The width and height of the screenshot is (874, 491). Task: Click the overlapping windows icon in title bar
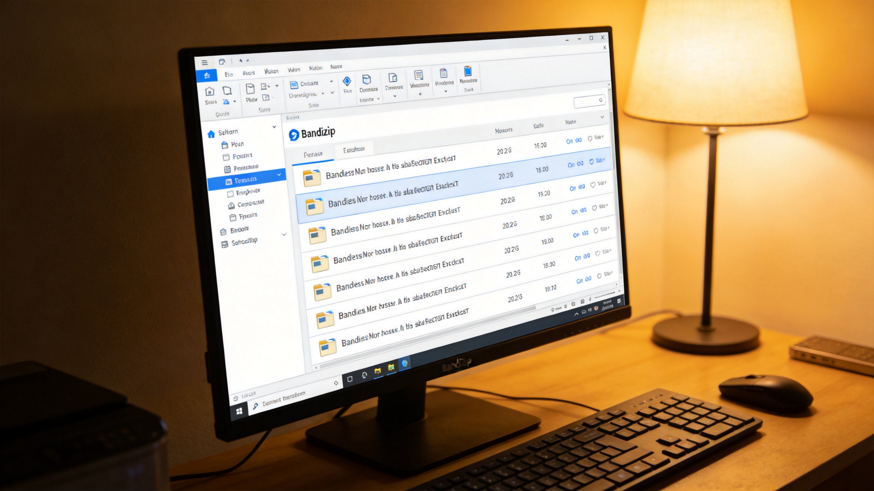222,61
